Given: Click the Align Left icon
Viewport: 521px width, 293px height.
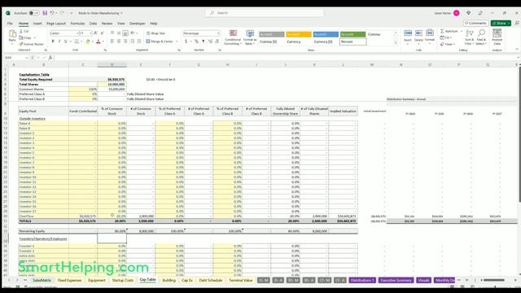Looking at the screenshot, I should (x=112, y=42).
